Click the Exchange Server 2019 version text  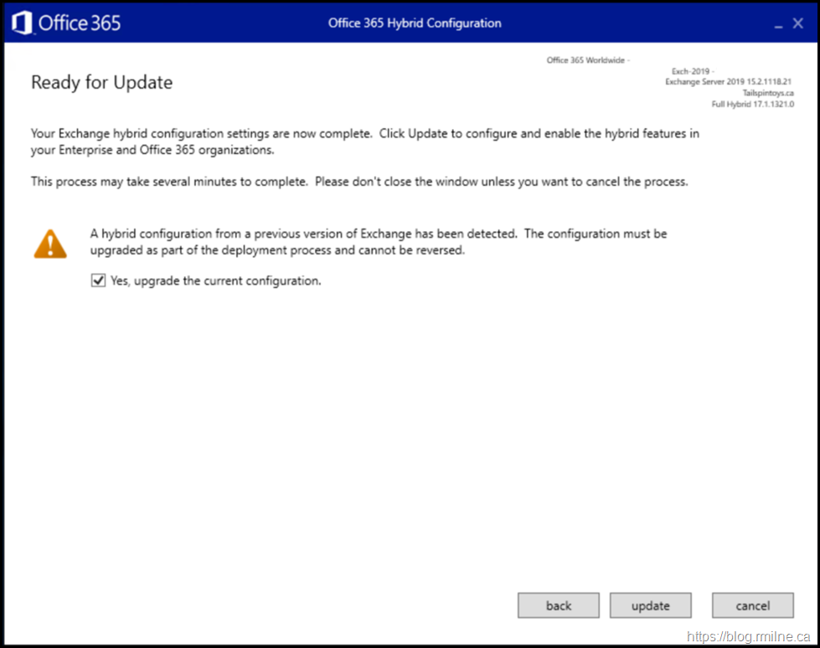tap(728, 82)
